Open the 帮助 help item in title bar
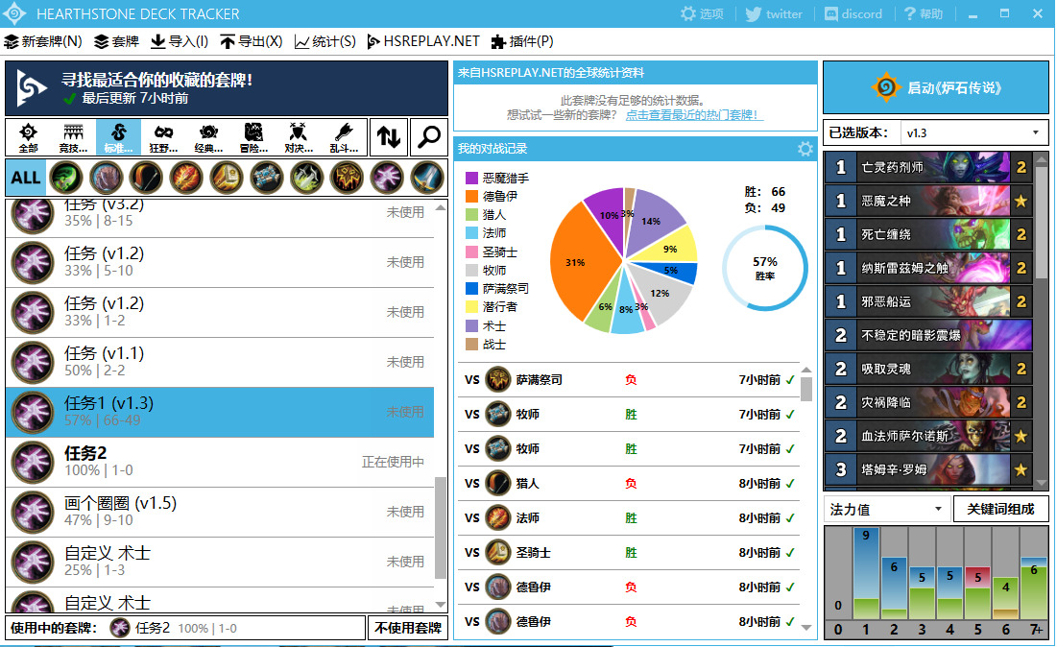This screenshot has height=647, width=1057. [923, 13]
